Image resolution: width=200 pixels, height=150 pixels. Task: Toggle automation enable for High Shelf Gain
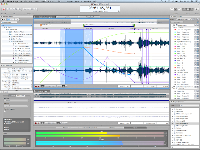click(x=198, y=56)
